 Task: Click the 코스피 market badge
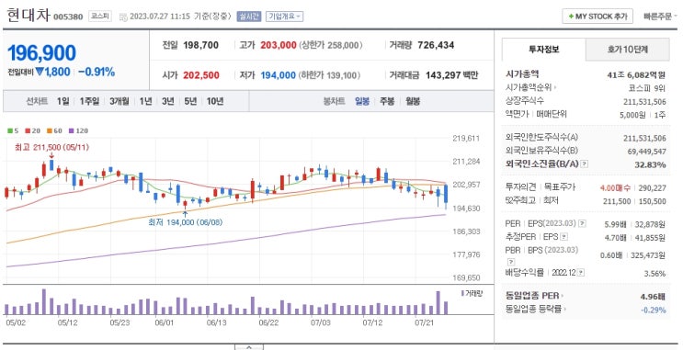(x=100, y=17)
